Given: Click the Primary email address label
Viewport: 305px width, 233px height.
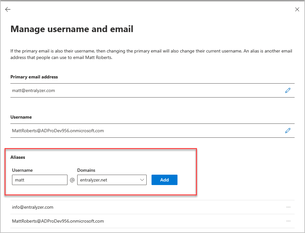Looking at the screenshot, I should pos(34,77).
